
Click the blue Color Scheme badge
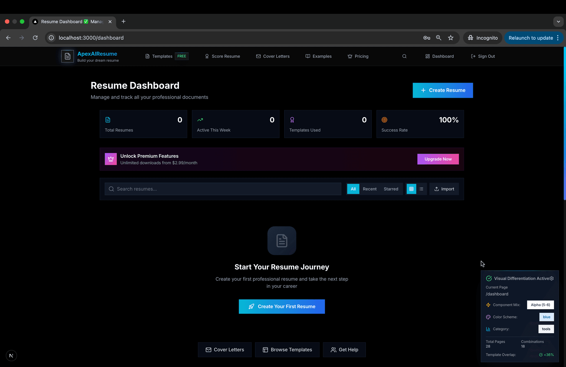tap(546, 317)
